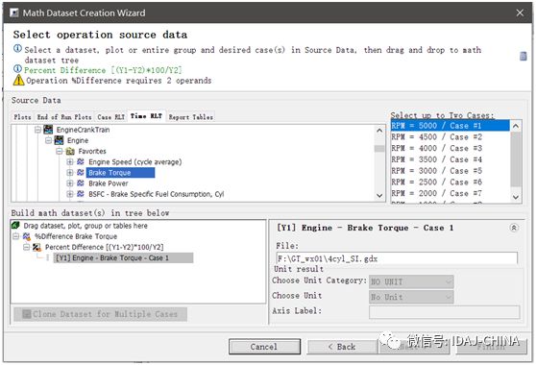Click the plot icon next to Brake Torque
The height and width of the screenshot is (365, 536).
pos(81,172)
